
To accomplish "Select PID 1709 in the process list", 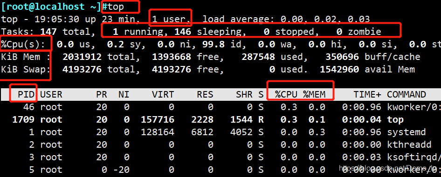I will point(23,119).
